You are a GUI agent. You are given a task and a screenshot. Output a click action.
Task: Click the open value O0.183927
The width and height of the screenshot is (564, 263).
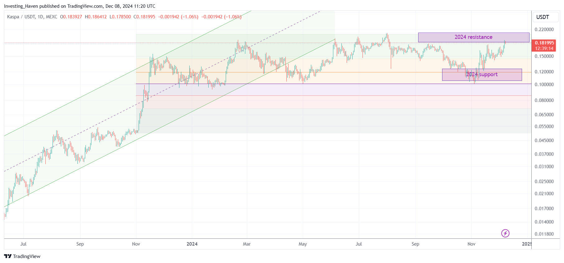71,17
